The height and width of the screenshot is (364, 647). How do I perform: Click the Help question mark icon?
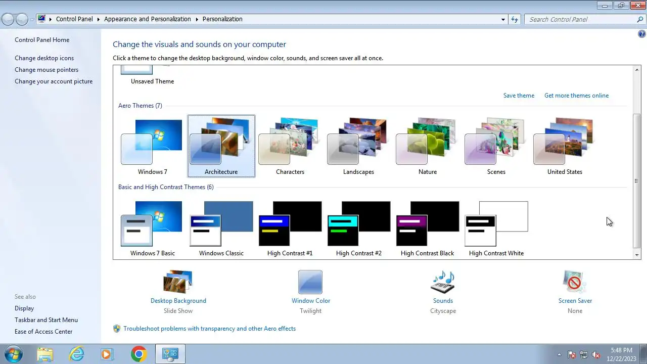[x=642, y=34]
